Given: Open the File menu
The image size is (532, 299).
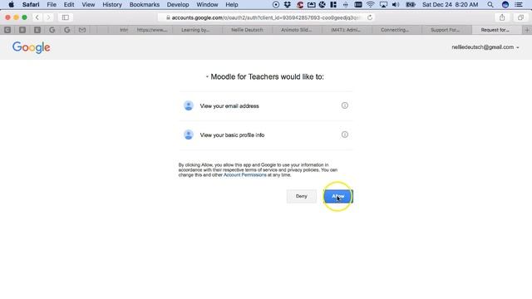Looking at the screenshot, I should pos(52,4).
